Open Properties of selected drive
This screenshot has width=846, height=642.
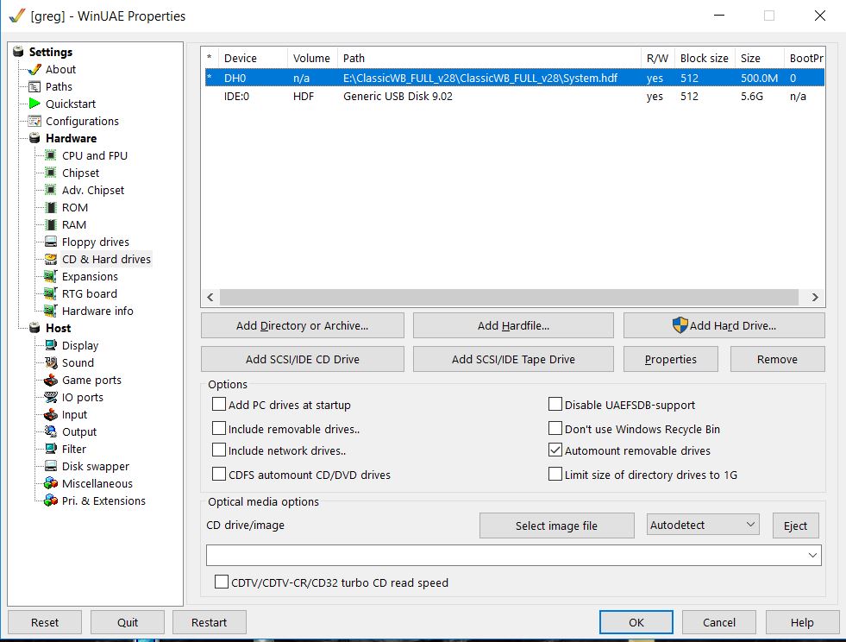pos(671,359)
